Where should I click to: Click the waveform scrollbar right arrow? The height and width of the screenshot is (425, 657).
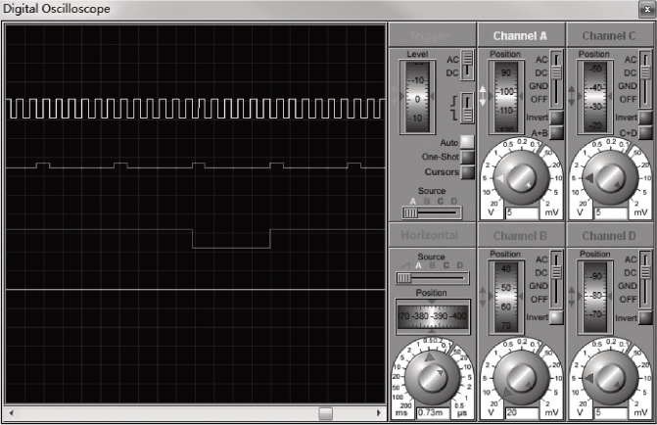tap(379, 413)
